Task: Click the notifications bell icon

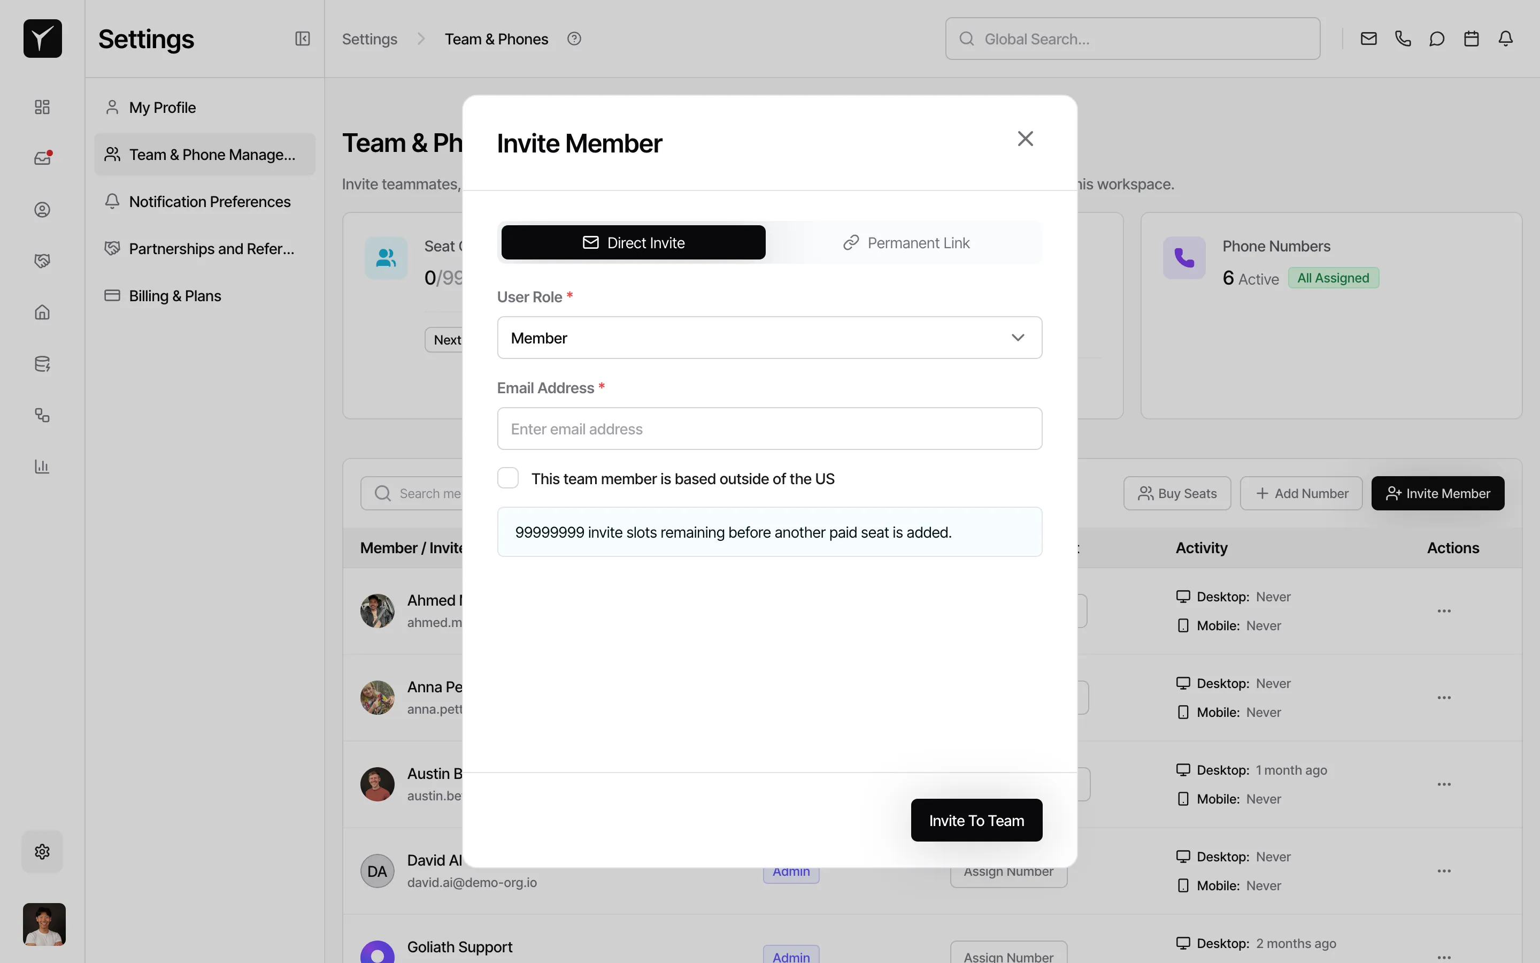Action: click(x=1506, y=38)
